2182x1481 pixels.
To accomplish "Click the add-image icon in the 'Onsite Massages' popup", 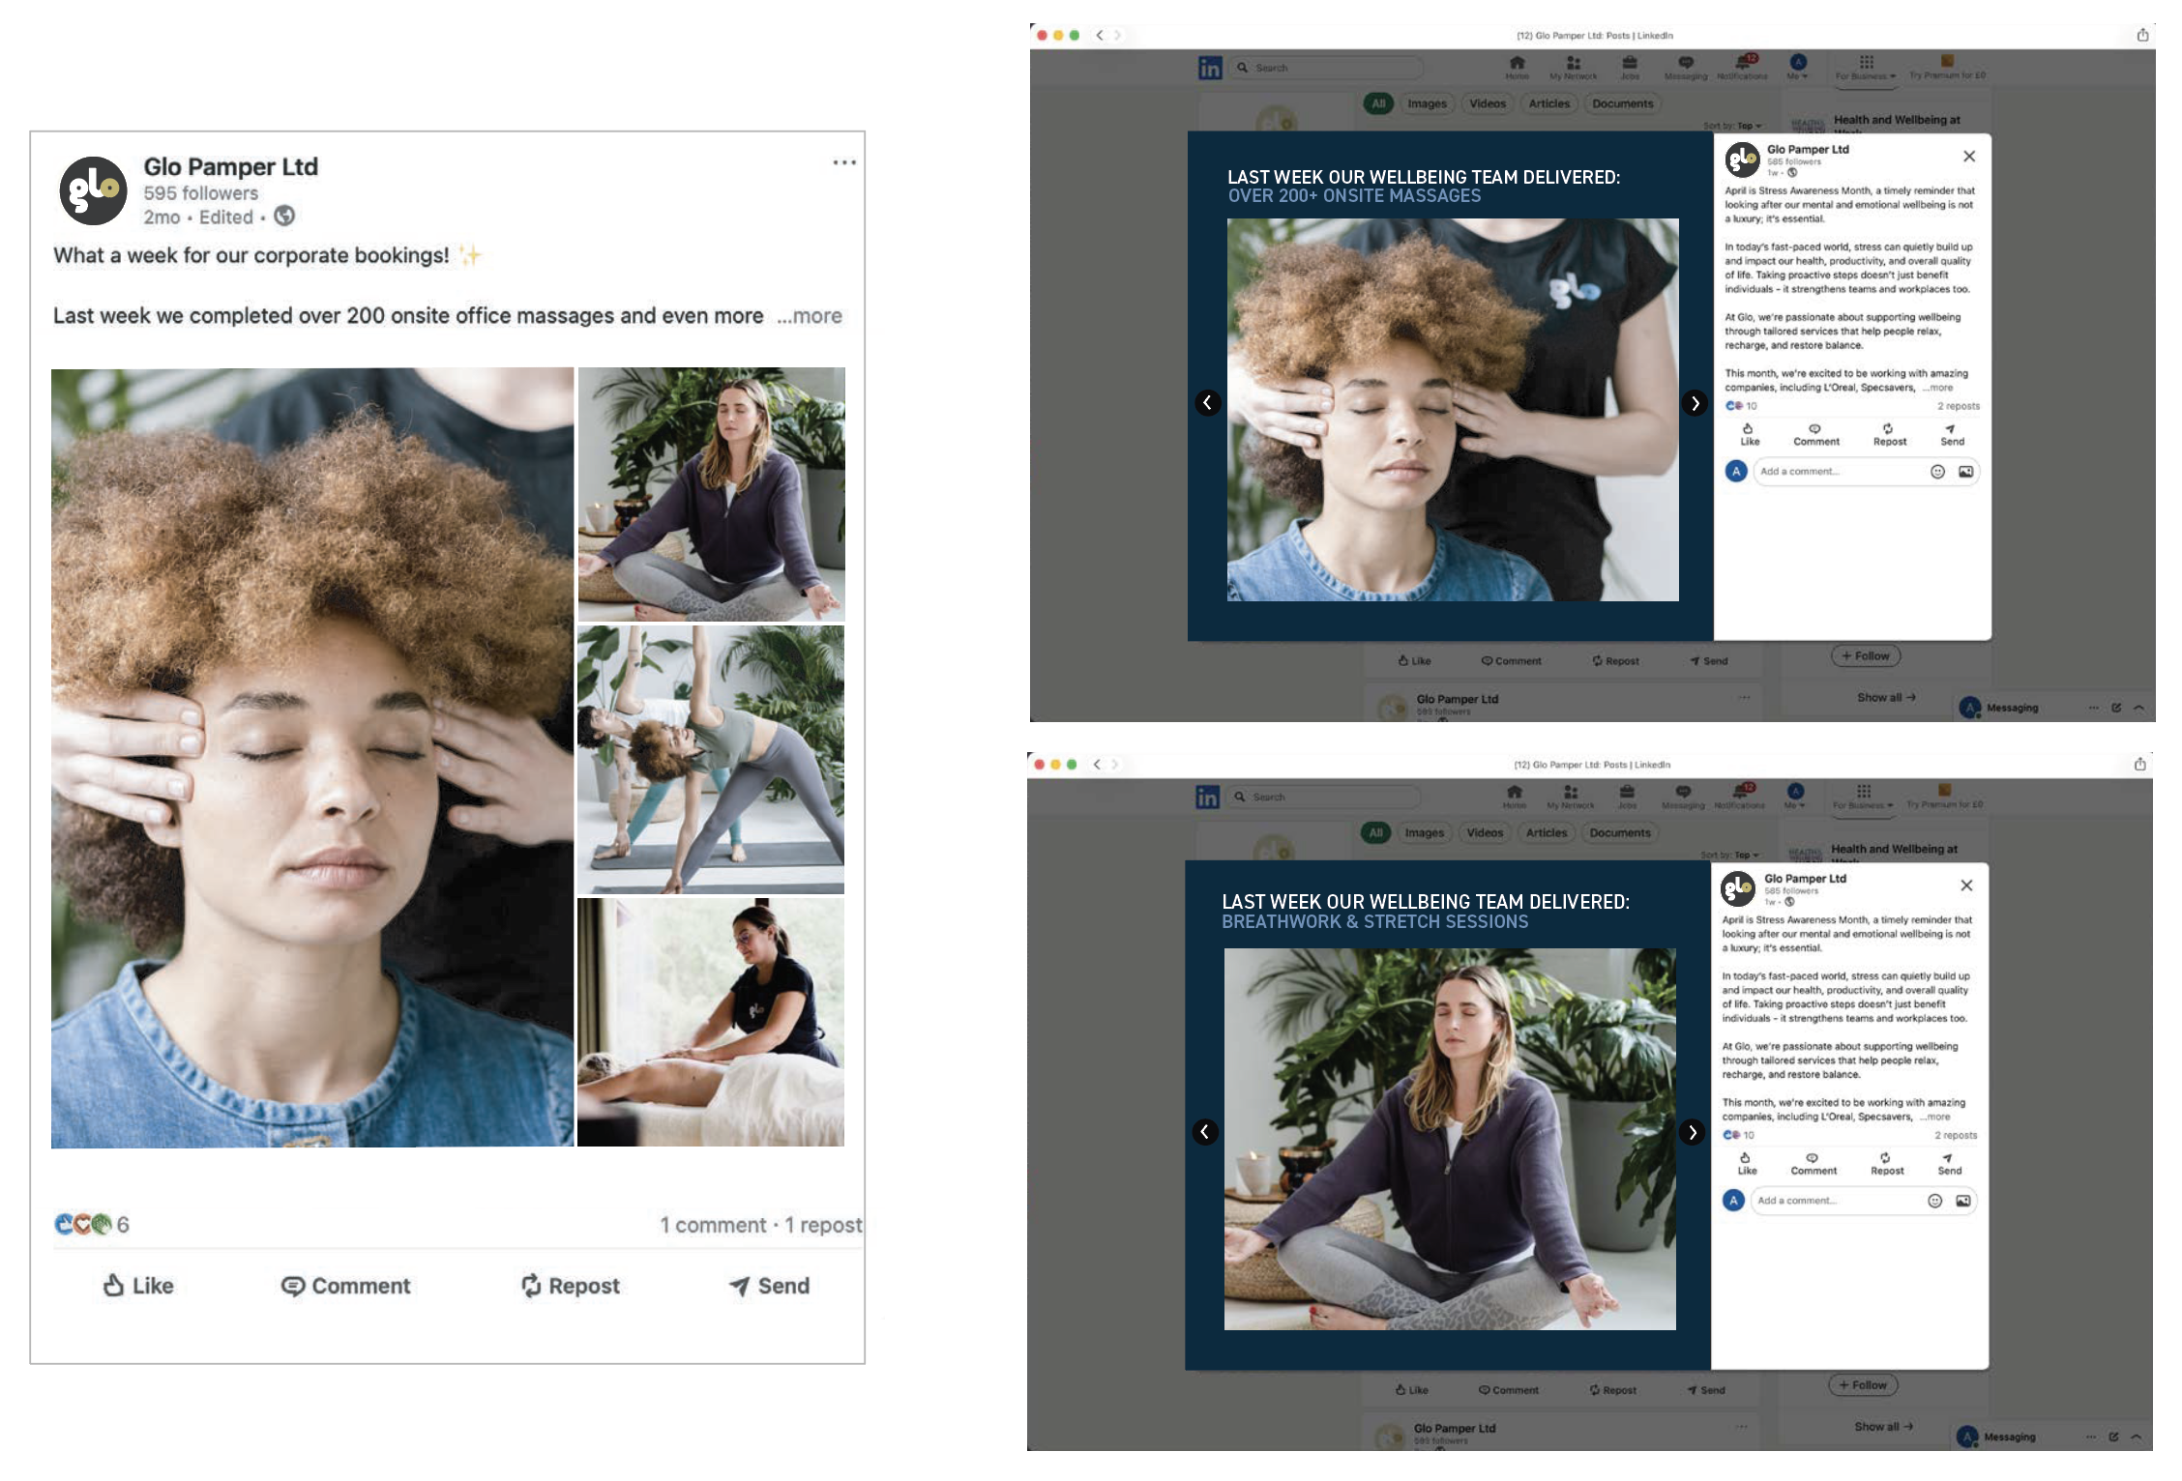I will click(1965, 472).
